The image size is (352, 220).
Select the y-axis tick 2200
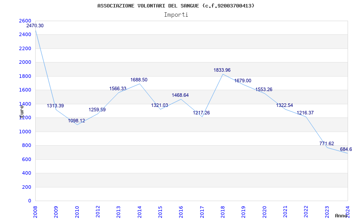[x=25, y=48]
